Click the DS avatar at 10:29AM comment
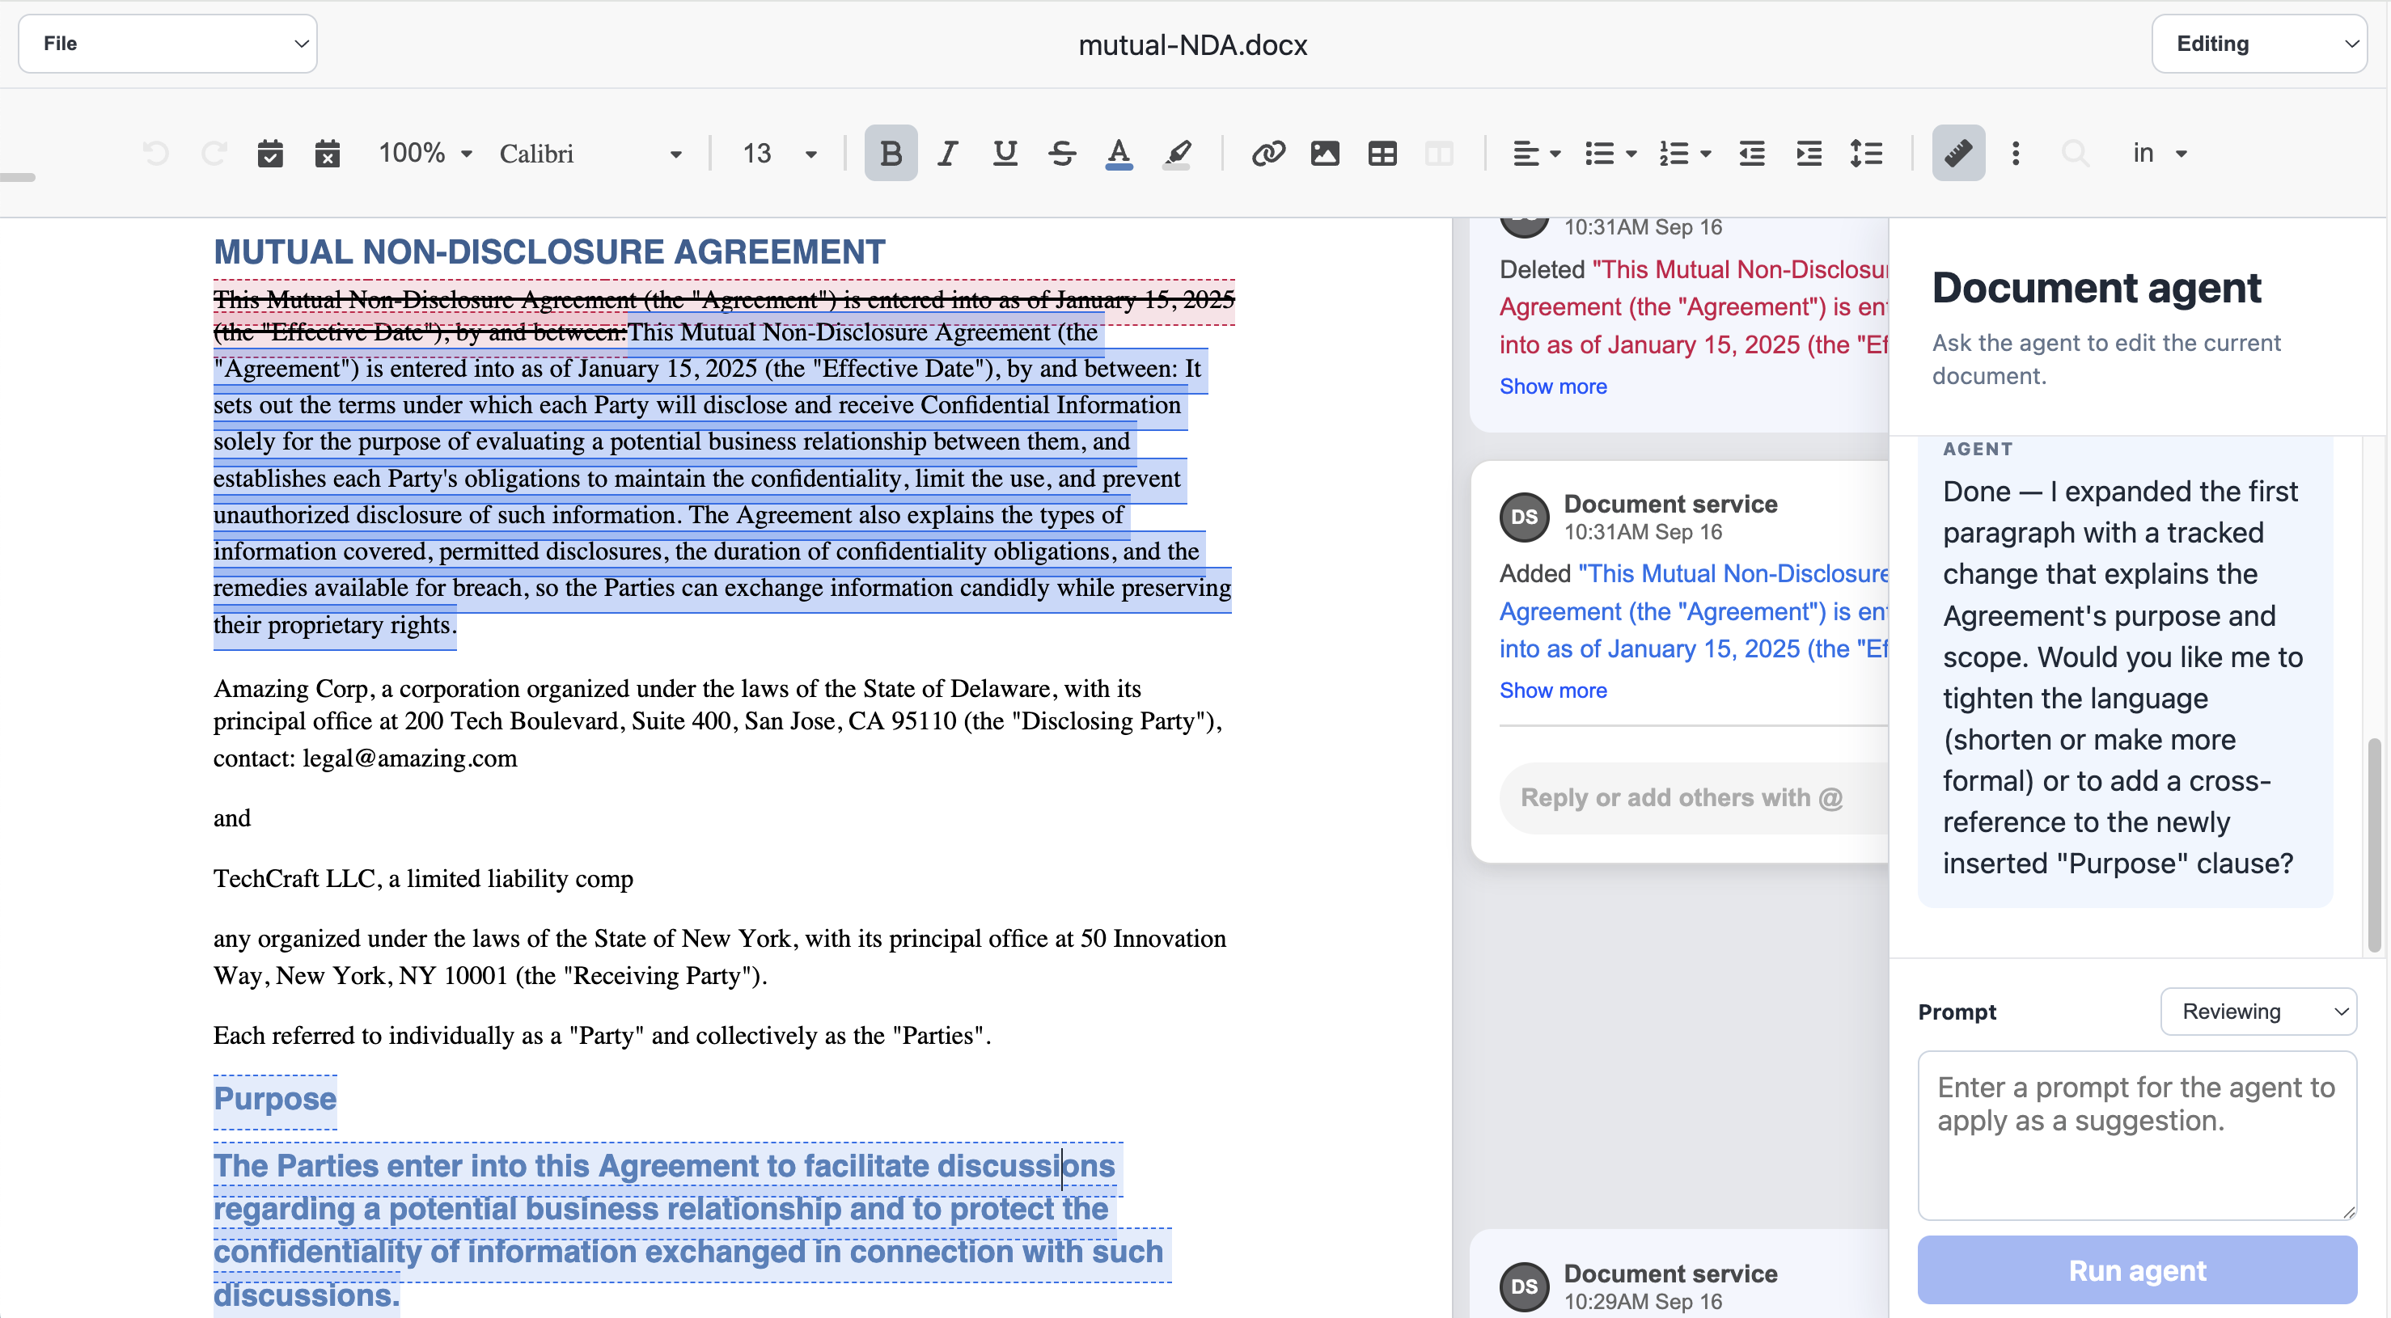 (x=1524, y=1286)
